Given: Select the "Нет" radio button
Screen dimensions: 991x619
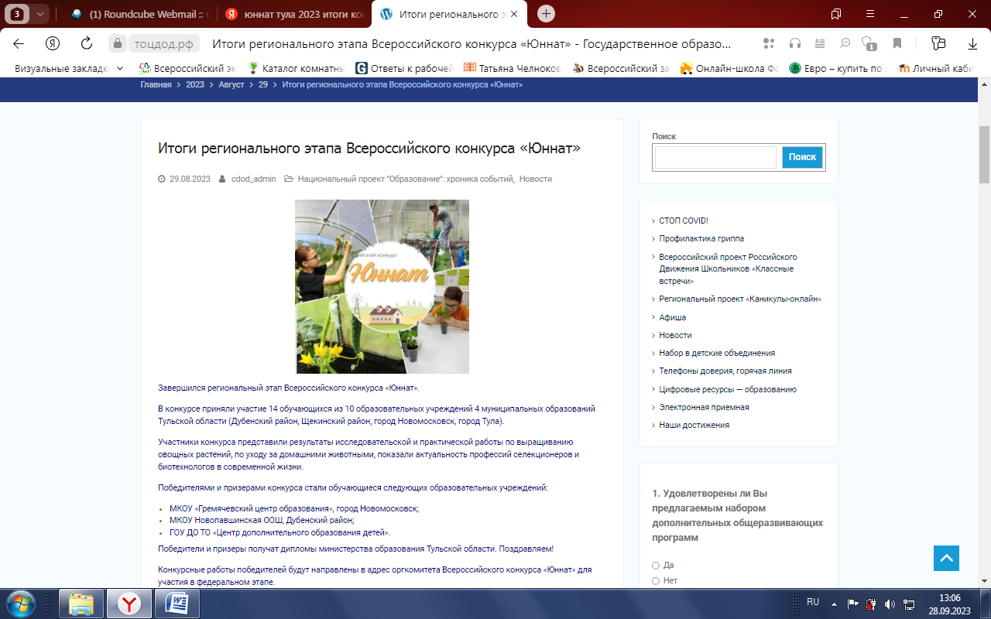Looking at the screenshot, I should tap(656, 581).
